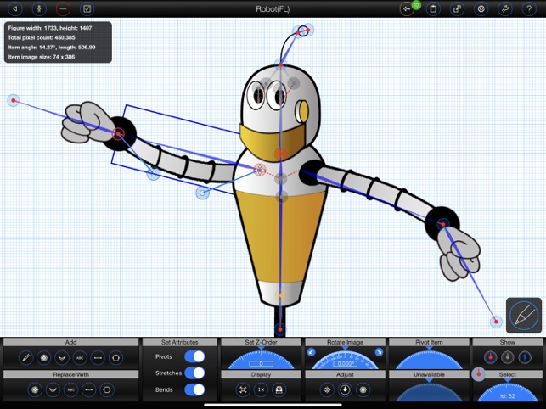This screenshot has height=409, width=546.
Task: Tap the Add panel header
Action: pos(70,342)
